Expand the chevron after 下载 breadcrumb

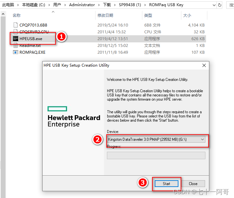115,5
